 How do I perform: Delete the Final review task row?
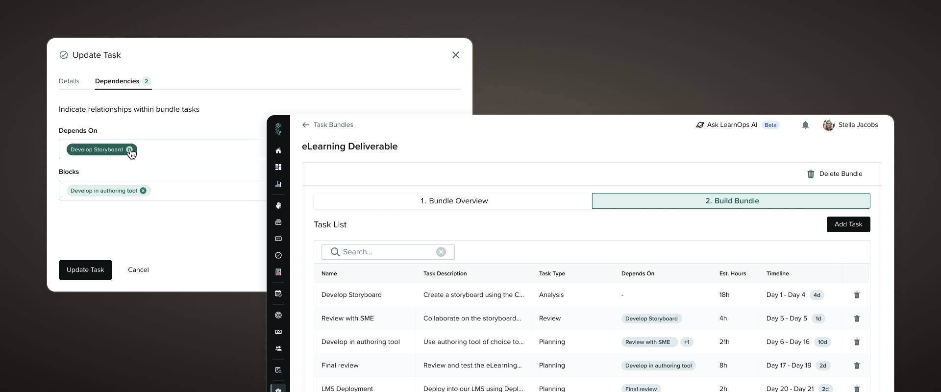(x=857, y=366)
